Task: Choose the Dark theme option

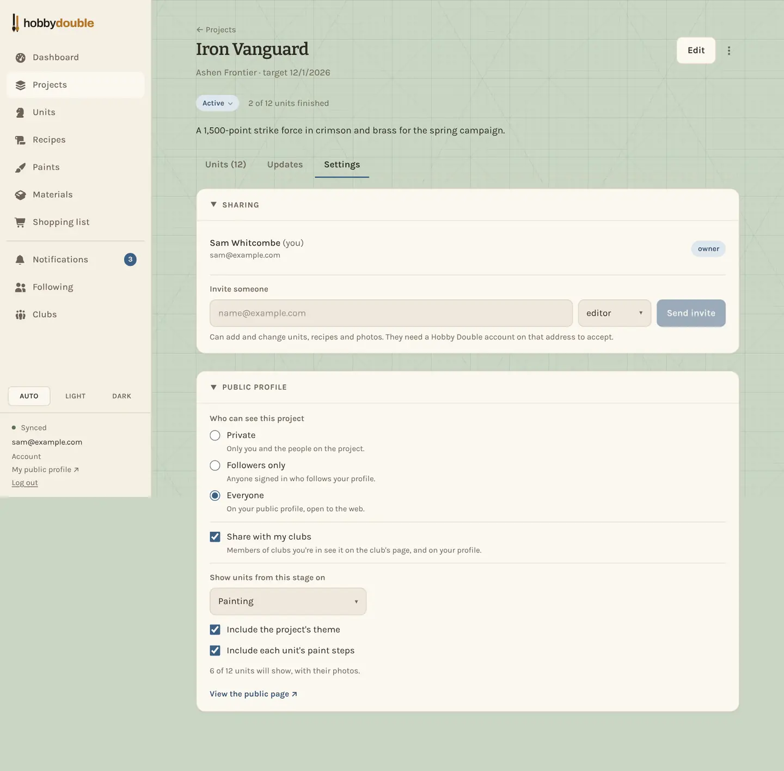Action: point(121,396)
